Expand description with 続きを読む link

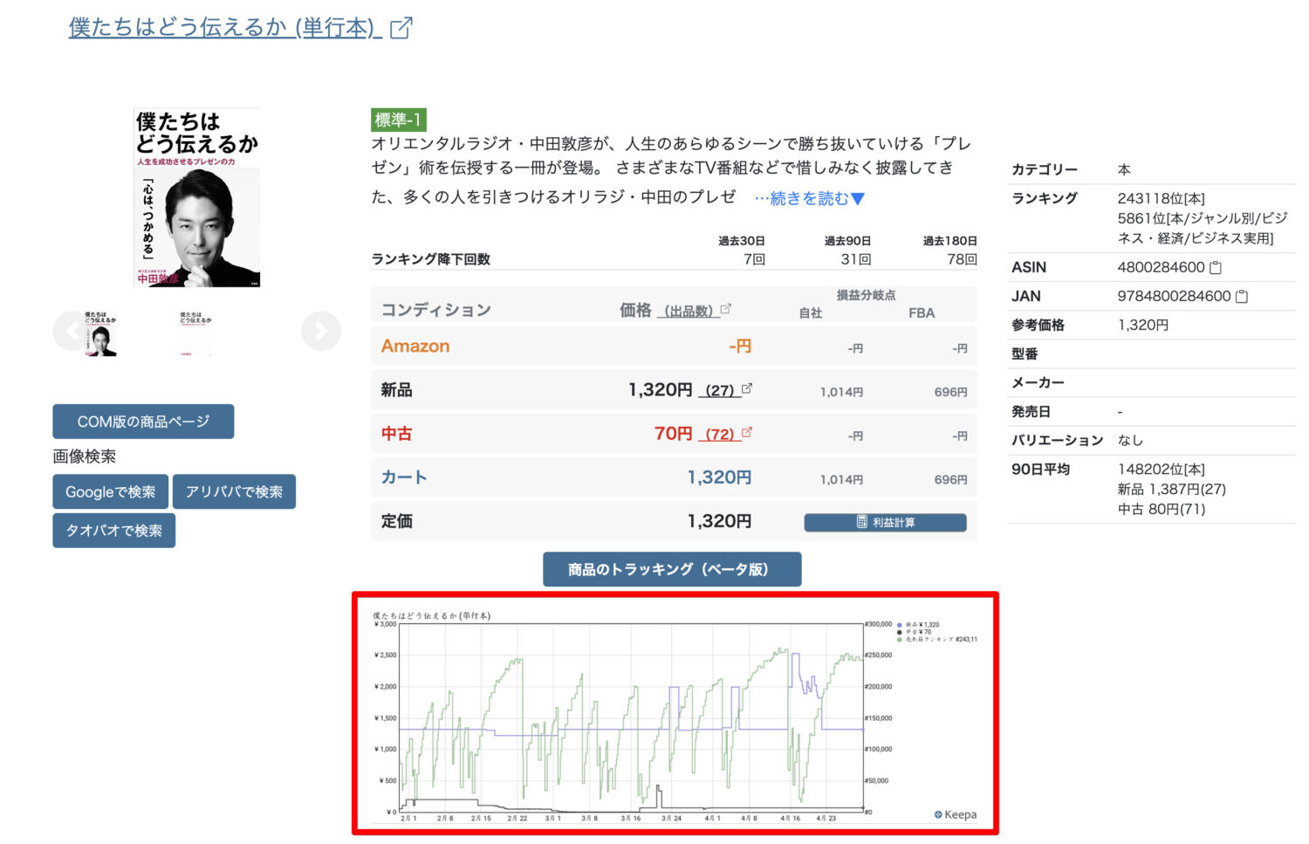[810, 198]
